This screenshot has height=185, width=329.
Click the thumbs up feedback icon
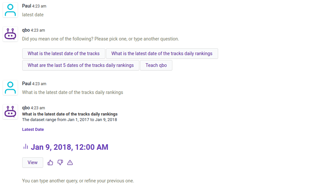coord(50,162)
